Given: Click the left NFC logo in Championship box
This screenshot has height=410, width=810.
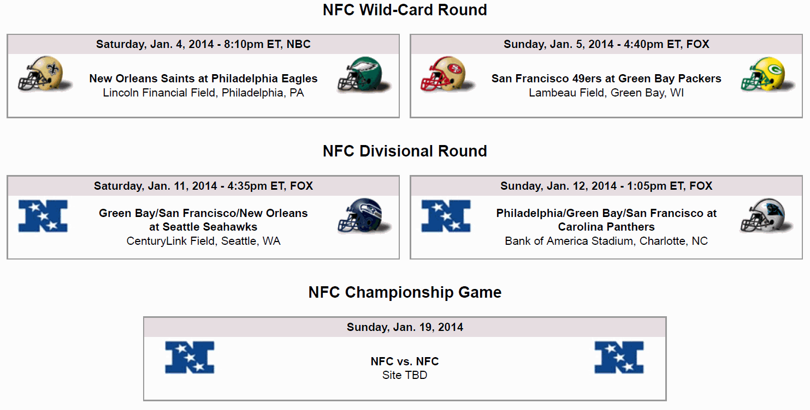Looking at the screenshot, I should point(190,357).
